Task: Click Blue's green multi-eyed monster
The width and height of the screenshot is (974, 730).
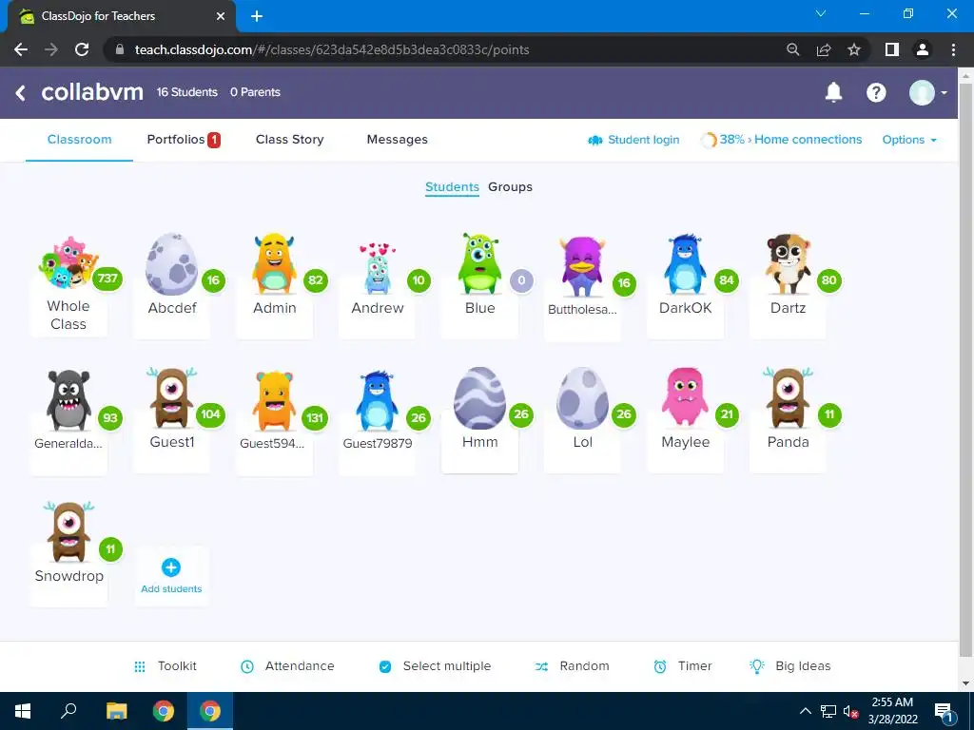Action: click(x=479, y=263)
